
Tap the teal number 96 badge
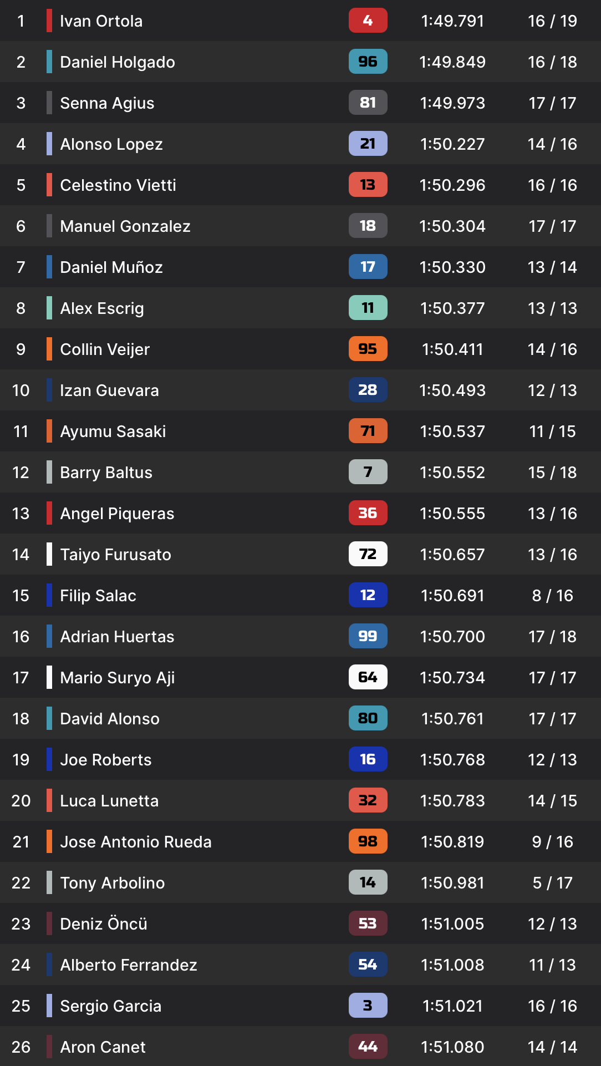click(x=368, y=62)
